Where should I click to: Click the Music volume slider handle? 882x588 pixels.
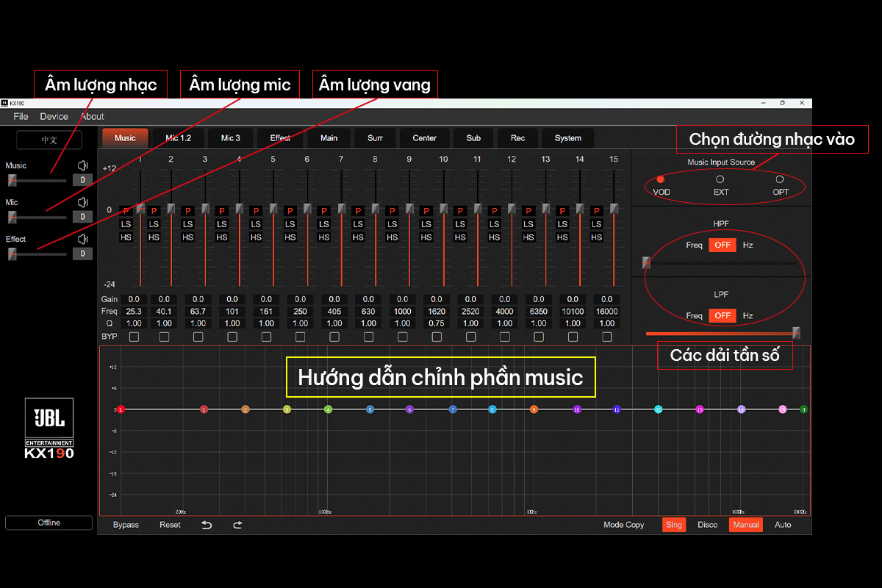(12, 180)
